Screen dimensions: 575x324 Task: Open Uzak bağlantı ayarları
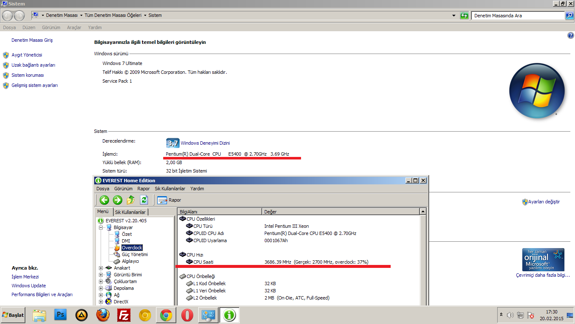33,65
